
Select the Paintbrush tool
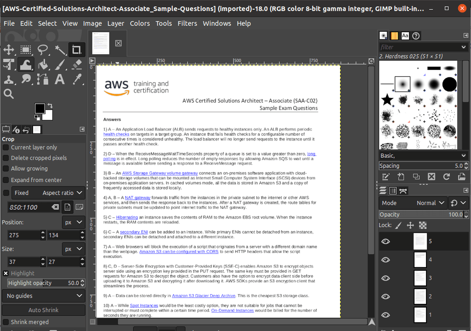tap(60, 64)
